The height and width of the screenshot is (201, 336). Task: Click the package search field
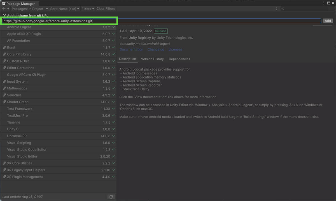pyautogui.click(x=307, y=9)
